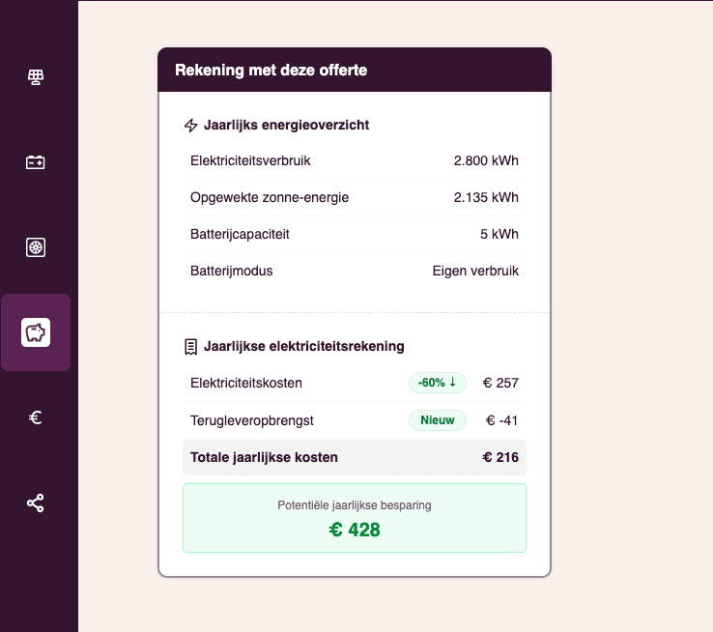Click the share icon in sidebar

point(36,503)
